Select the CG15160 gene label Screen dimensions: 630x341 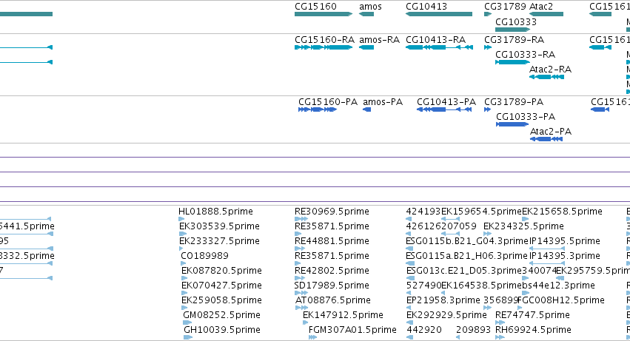coord(315,7)
